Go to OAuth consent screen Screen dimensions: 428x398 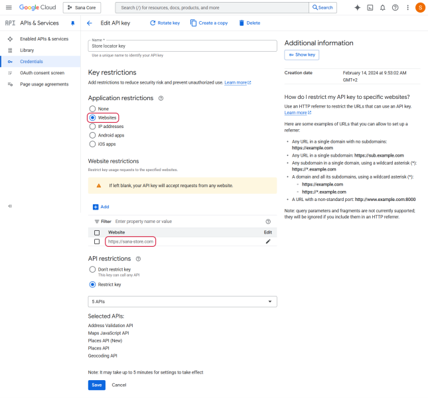(42, 73)
